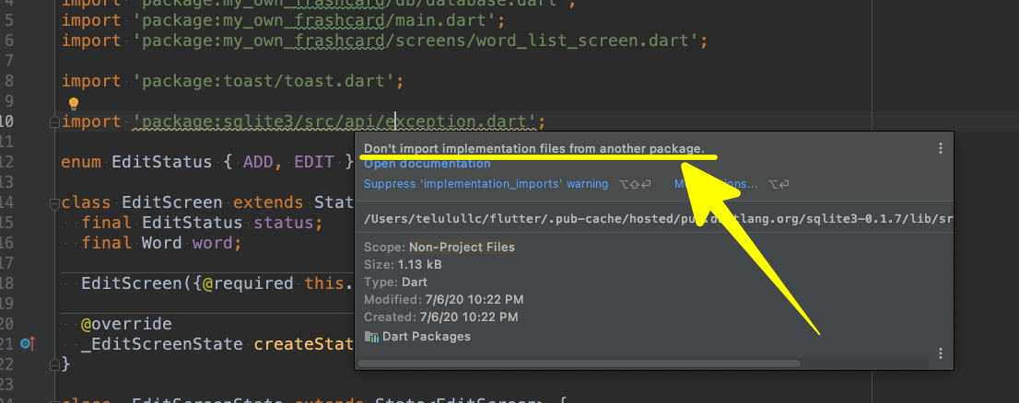Click the override gutter icon beside createState
Viewport: 1019px width, 403px height.
pyautogui.click(x=28, y=344)
